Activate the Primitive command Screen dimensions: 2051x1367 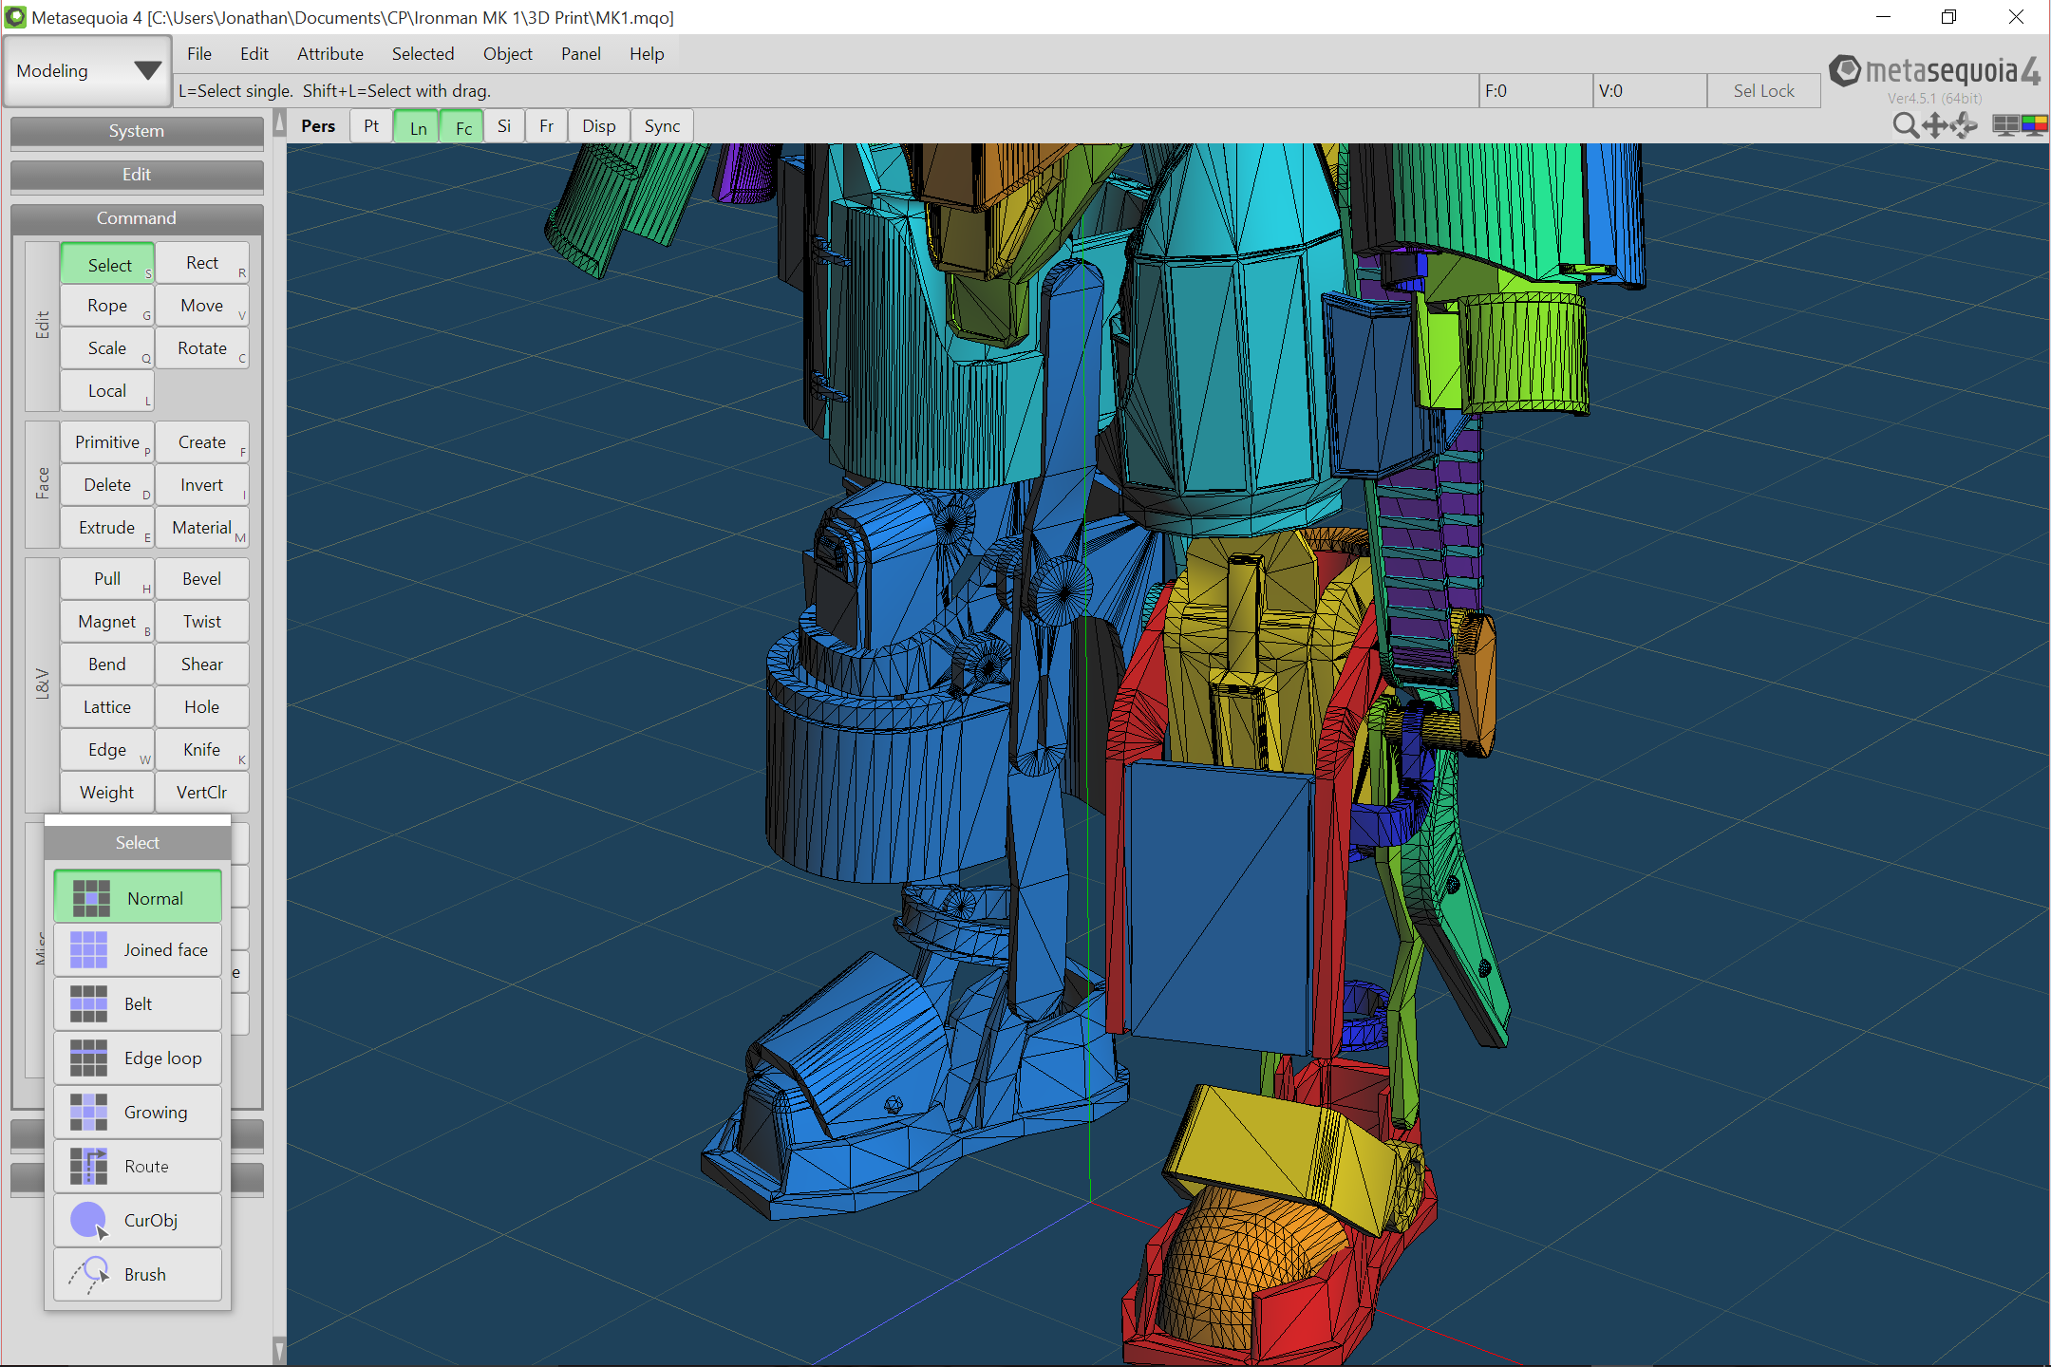click(107, 442)
